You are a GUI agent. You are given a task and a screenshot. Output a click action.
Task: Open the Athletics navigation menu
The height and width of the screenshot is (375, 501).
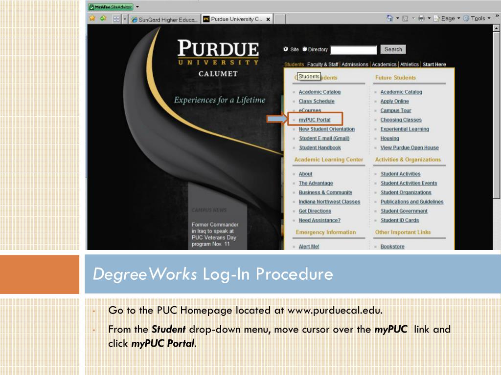[x=410, y=64]
